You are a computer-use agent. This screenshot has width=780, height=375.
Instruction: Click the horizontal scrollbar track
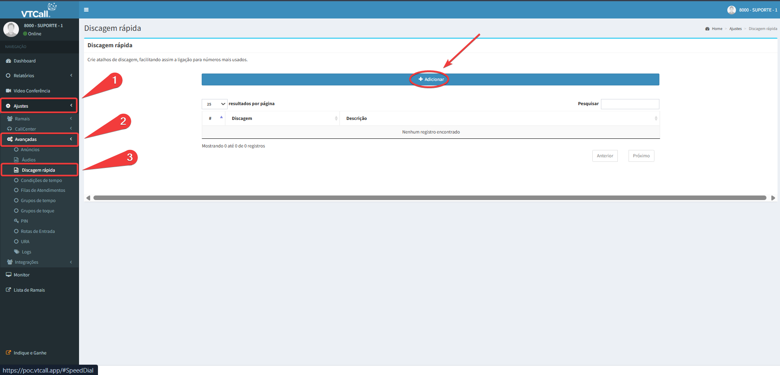[x=429, y=198]
